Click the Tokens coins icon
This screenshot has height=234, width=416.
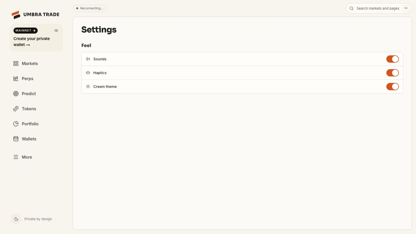tap(16, 109)
